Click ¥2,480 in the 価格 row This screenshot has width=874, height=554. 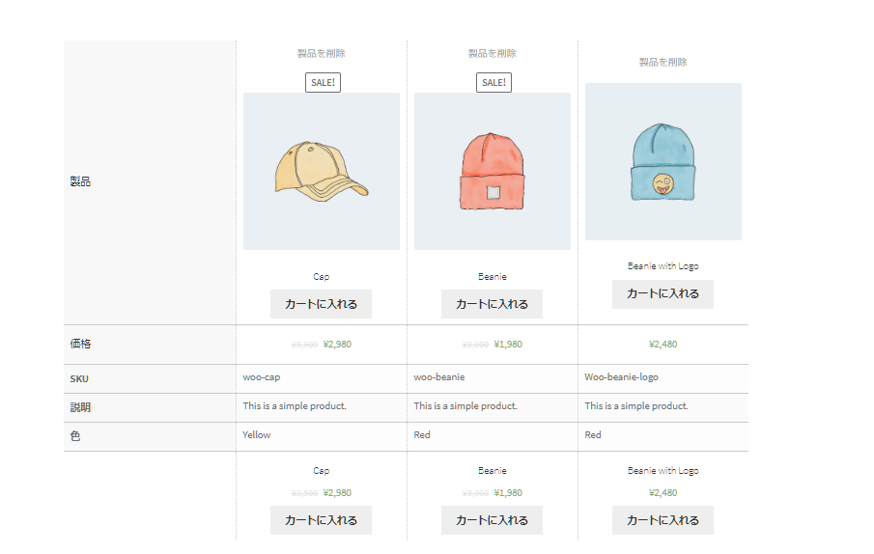pos(663,345)
